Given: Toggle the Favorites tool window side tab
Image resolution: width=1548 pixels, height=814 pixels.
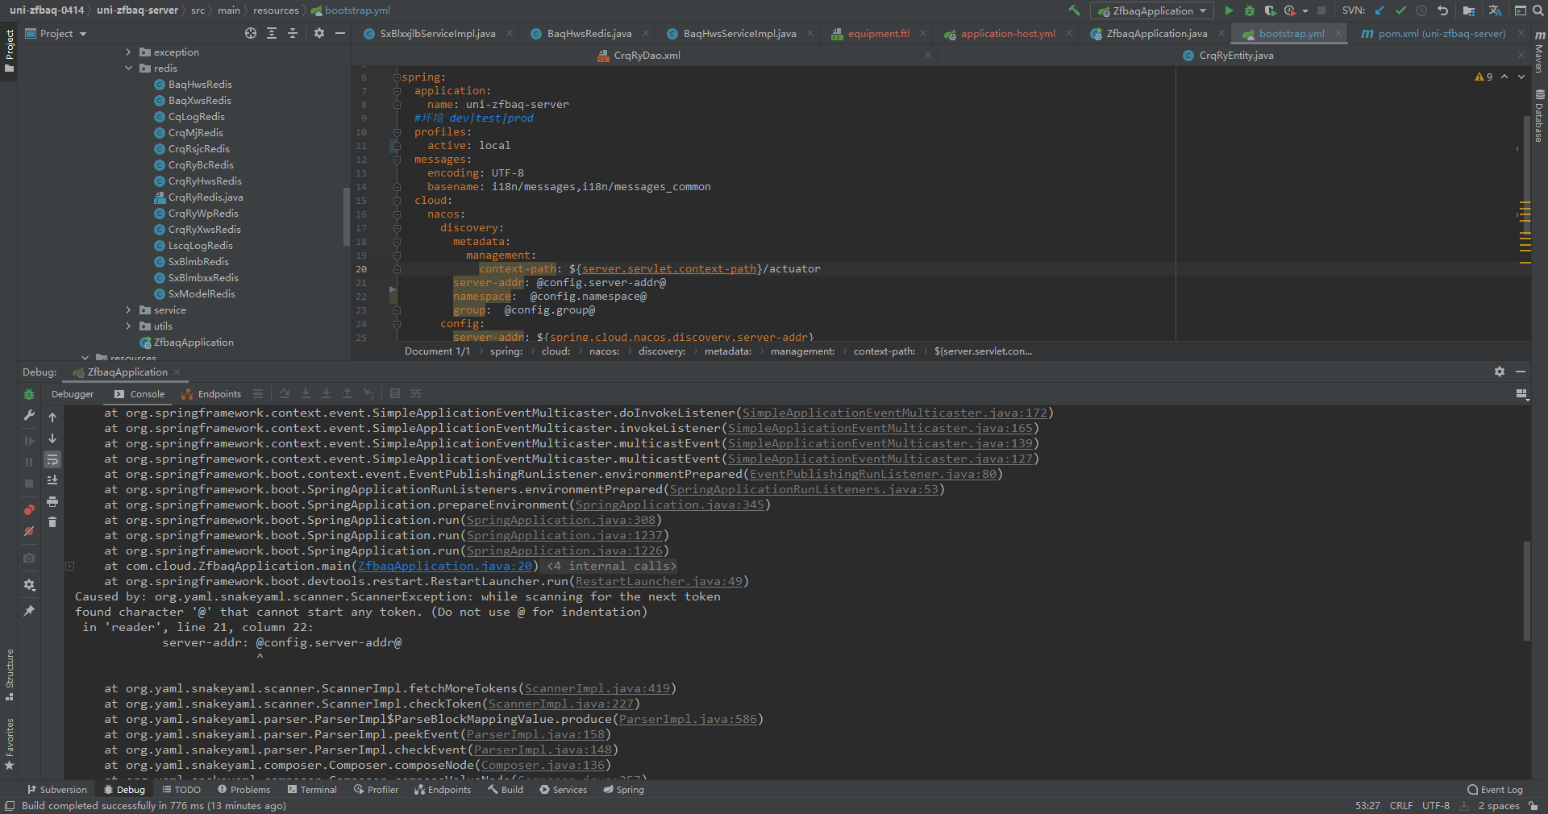Looking at the screenshot, I should [9, 744].
